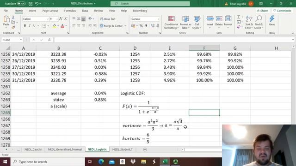Screen dimensions: 296x166
Task: Add a new sheet with the plus button
Action: pos(145,149)
